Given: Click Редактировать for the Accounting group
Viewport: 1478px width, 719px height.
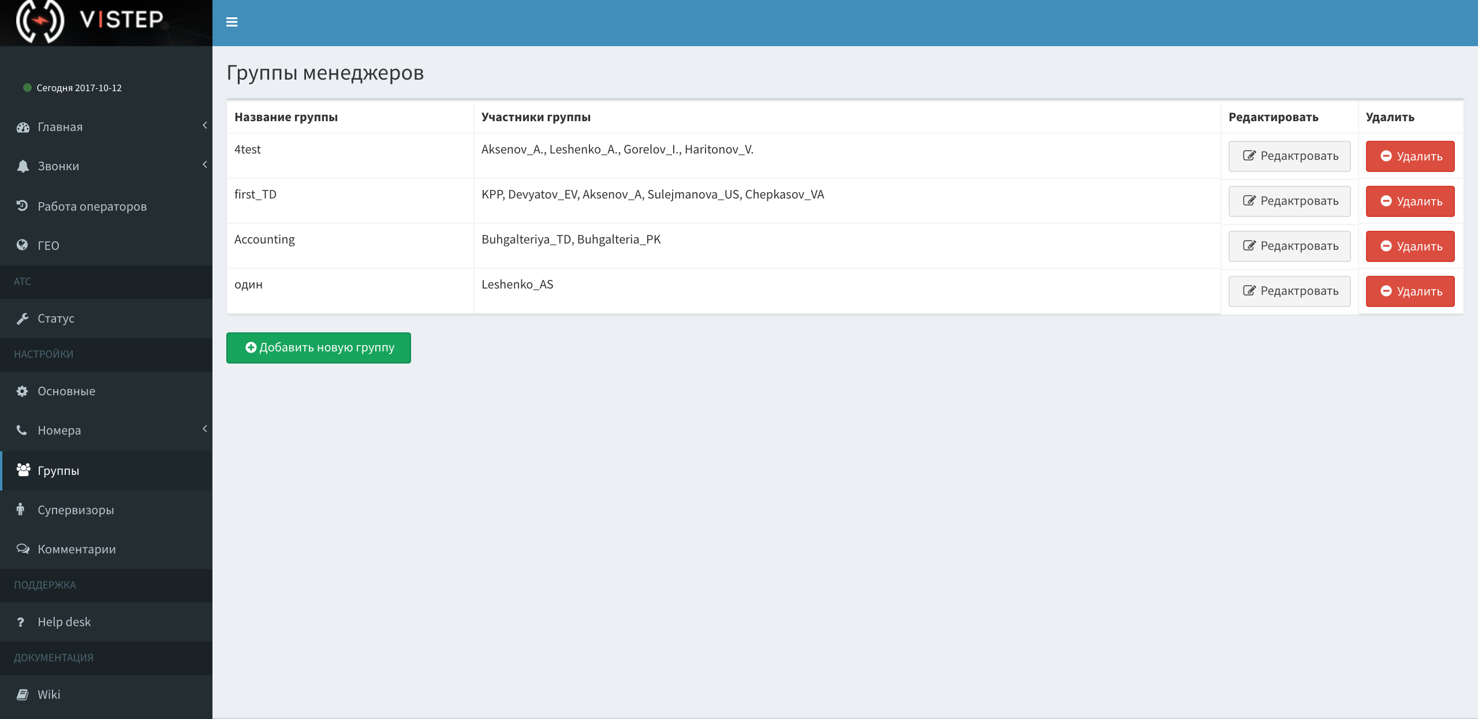Looking at the screenshot, I should coord(1289,246).
